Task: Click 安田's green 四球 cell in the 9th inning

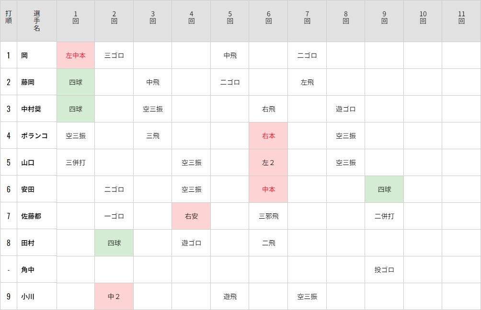Action: (x=384, y=189)
